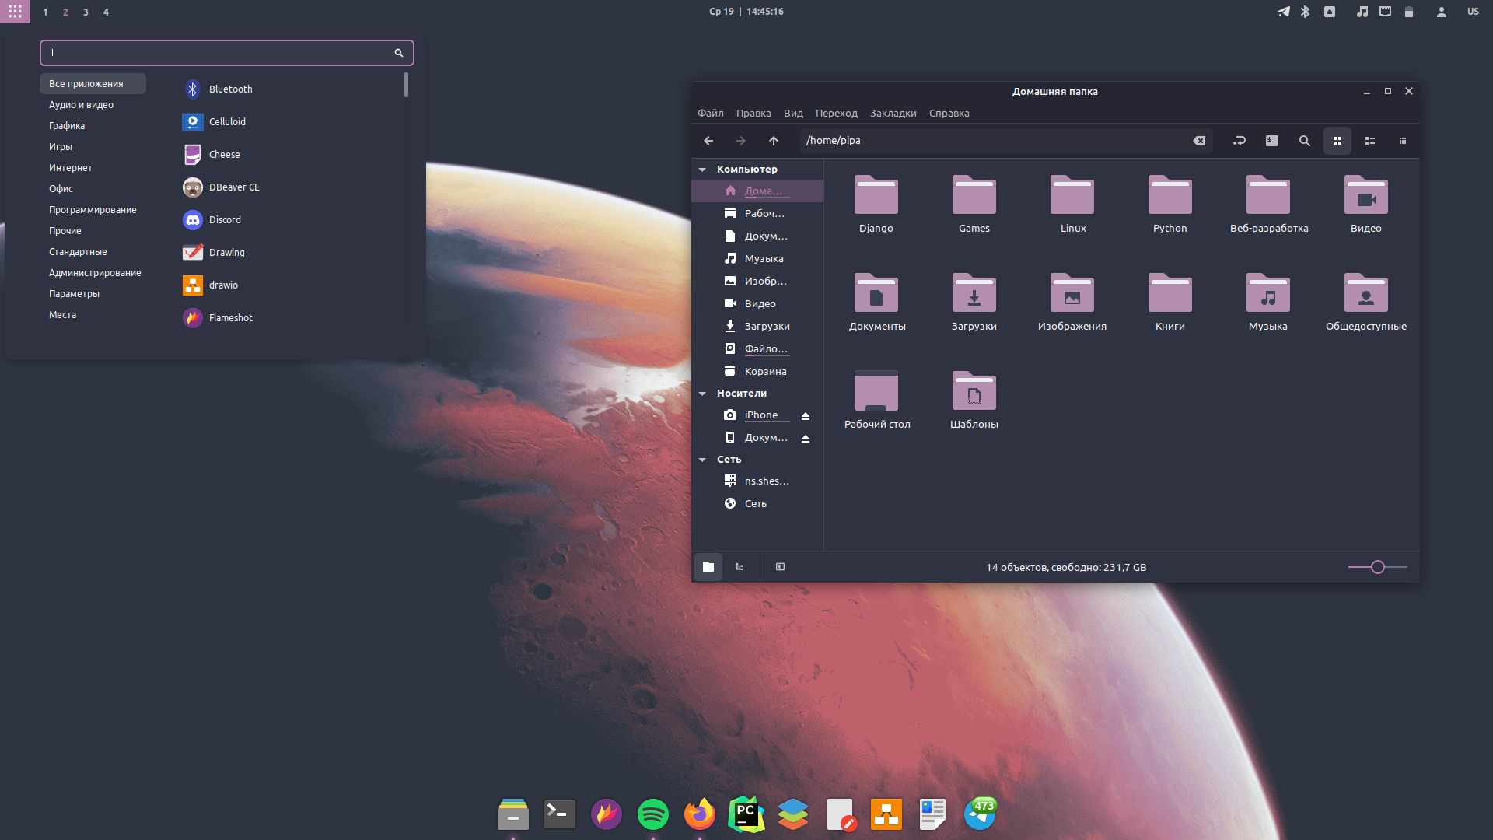Open the Переход menu
Viewport: 1493px width, 840px height.
click(x=837, y=114)
